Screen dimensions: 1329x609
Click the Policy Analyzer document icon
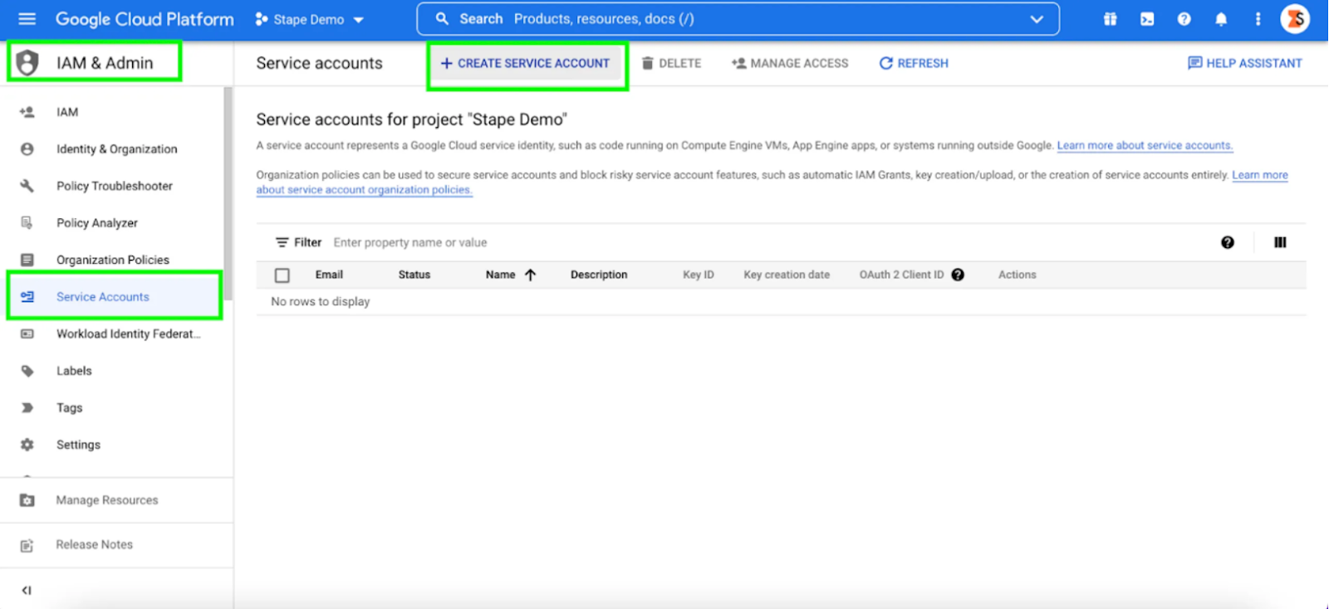point(27,223)
